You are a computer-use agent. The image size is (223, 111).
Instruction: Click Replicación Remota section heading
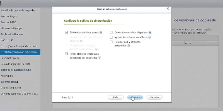12,34
